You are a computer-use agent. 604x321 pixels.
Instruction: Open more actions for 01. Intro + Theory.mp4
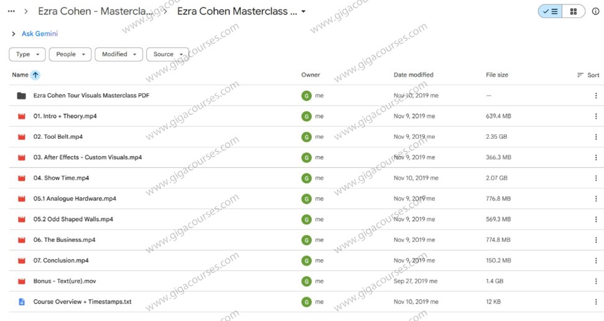[596, 116]
